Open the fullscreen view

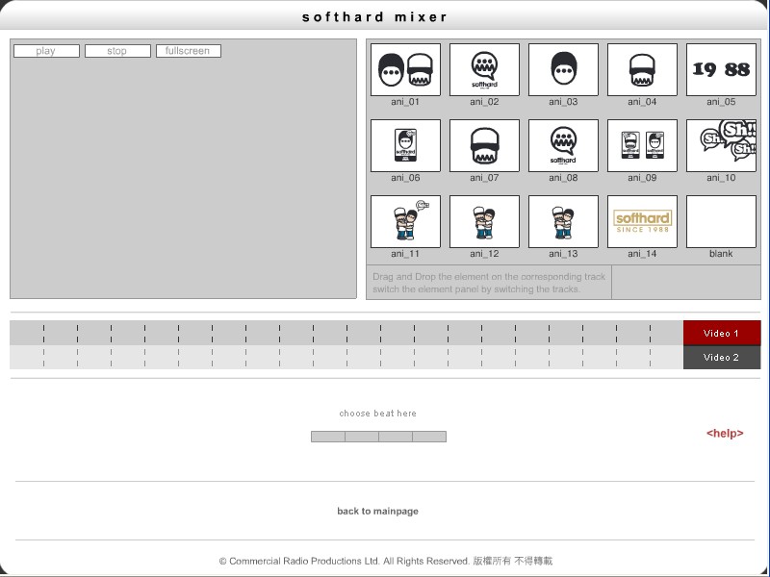tap(189, 51)
